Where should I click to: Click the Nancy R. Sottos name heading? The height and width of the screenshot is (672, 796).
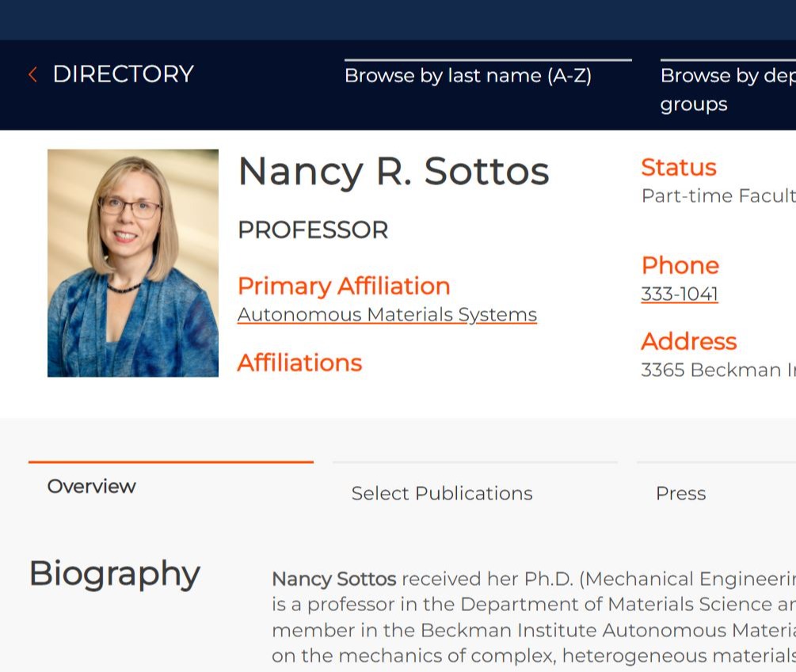(x=394, y=173)
